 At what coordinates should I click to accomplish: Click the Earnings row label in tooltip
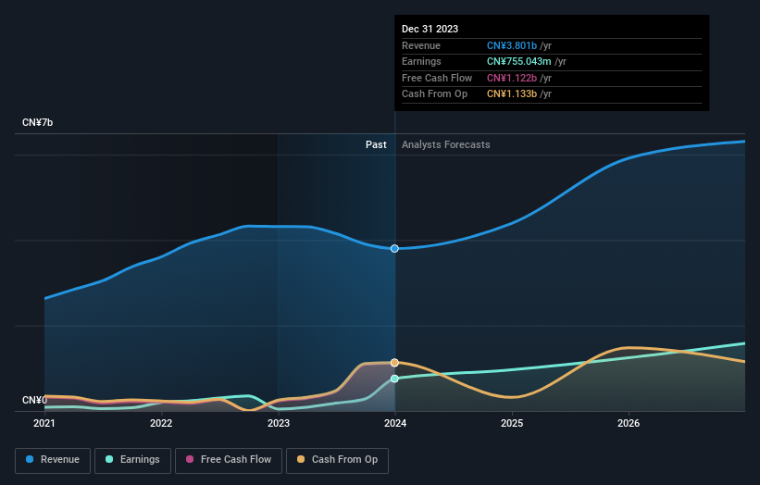tap(421, 61)
